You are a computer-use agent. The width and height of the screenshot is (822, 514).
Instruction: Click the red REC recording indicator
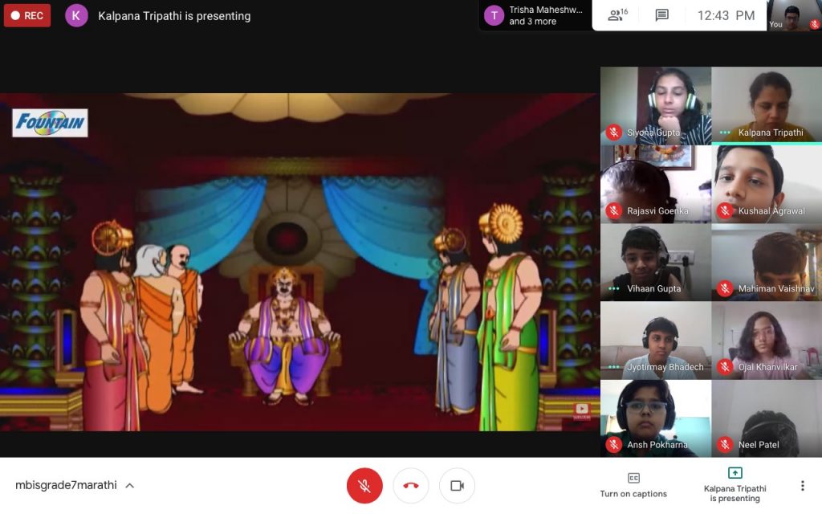tap(27, 16)
